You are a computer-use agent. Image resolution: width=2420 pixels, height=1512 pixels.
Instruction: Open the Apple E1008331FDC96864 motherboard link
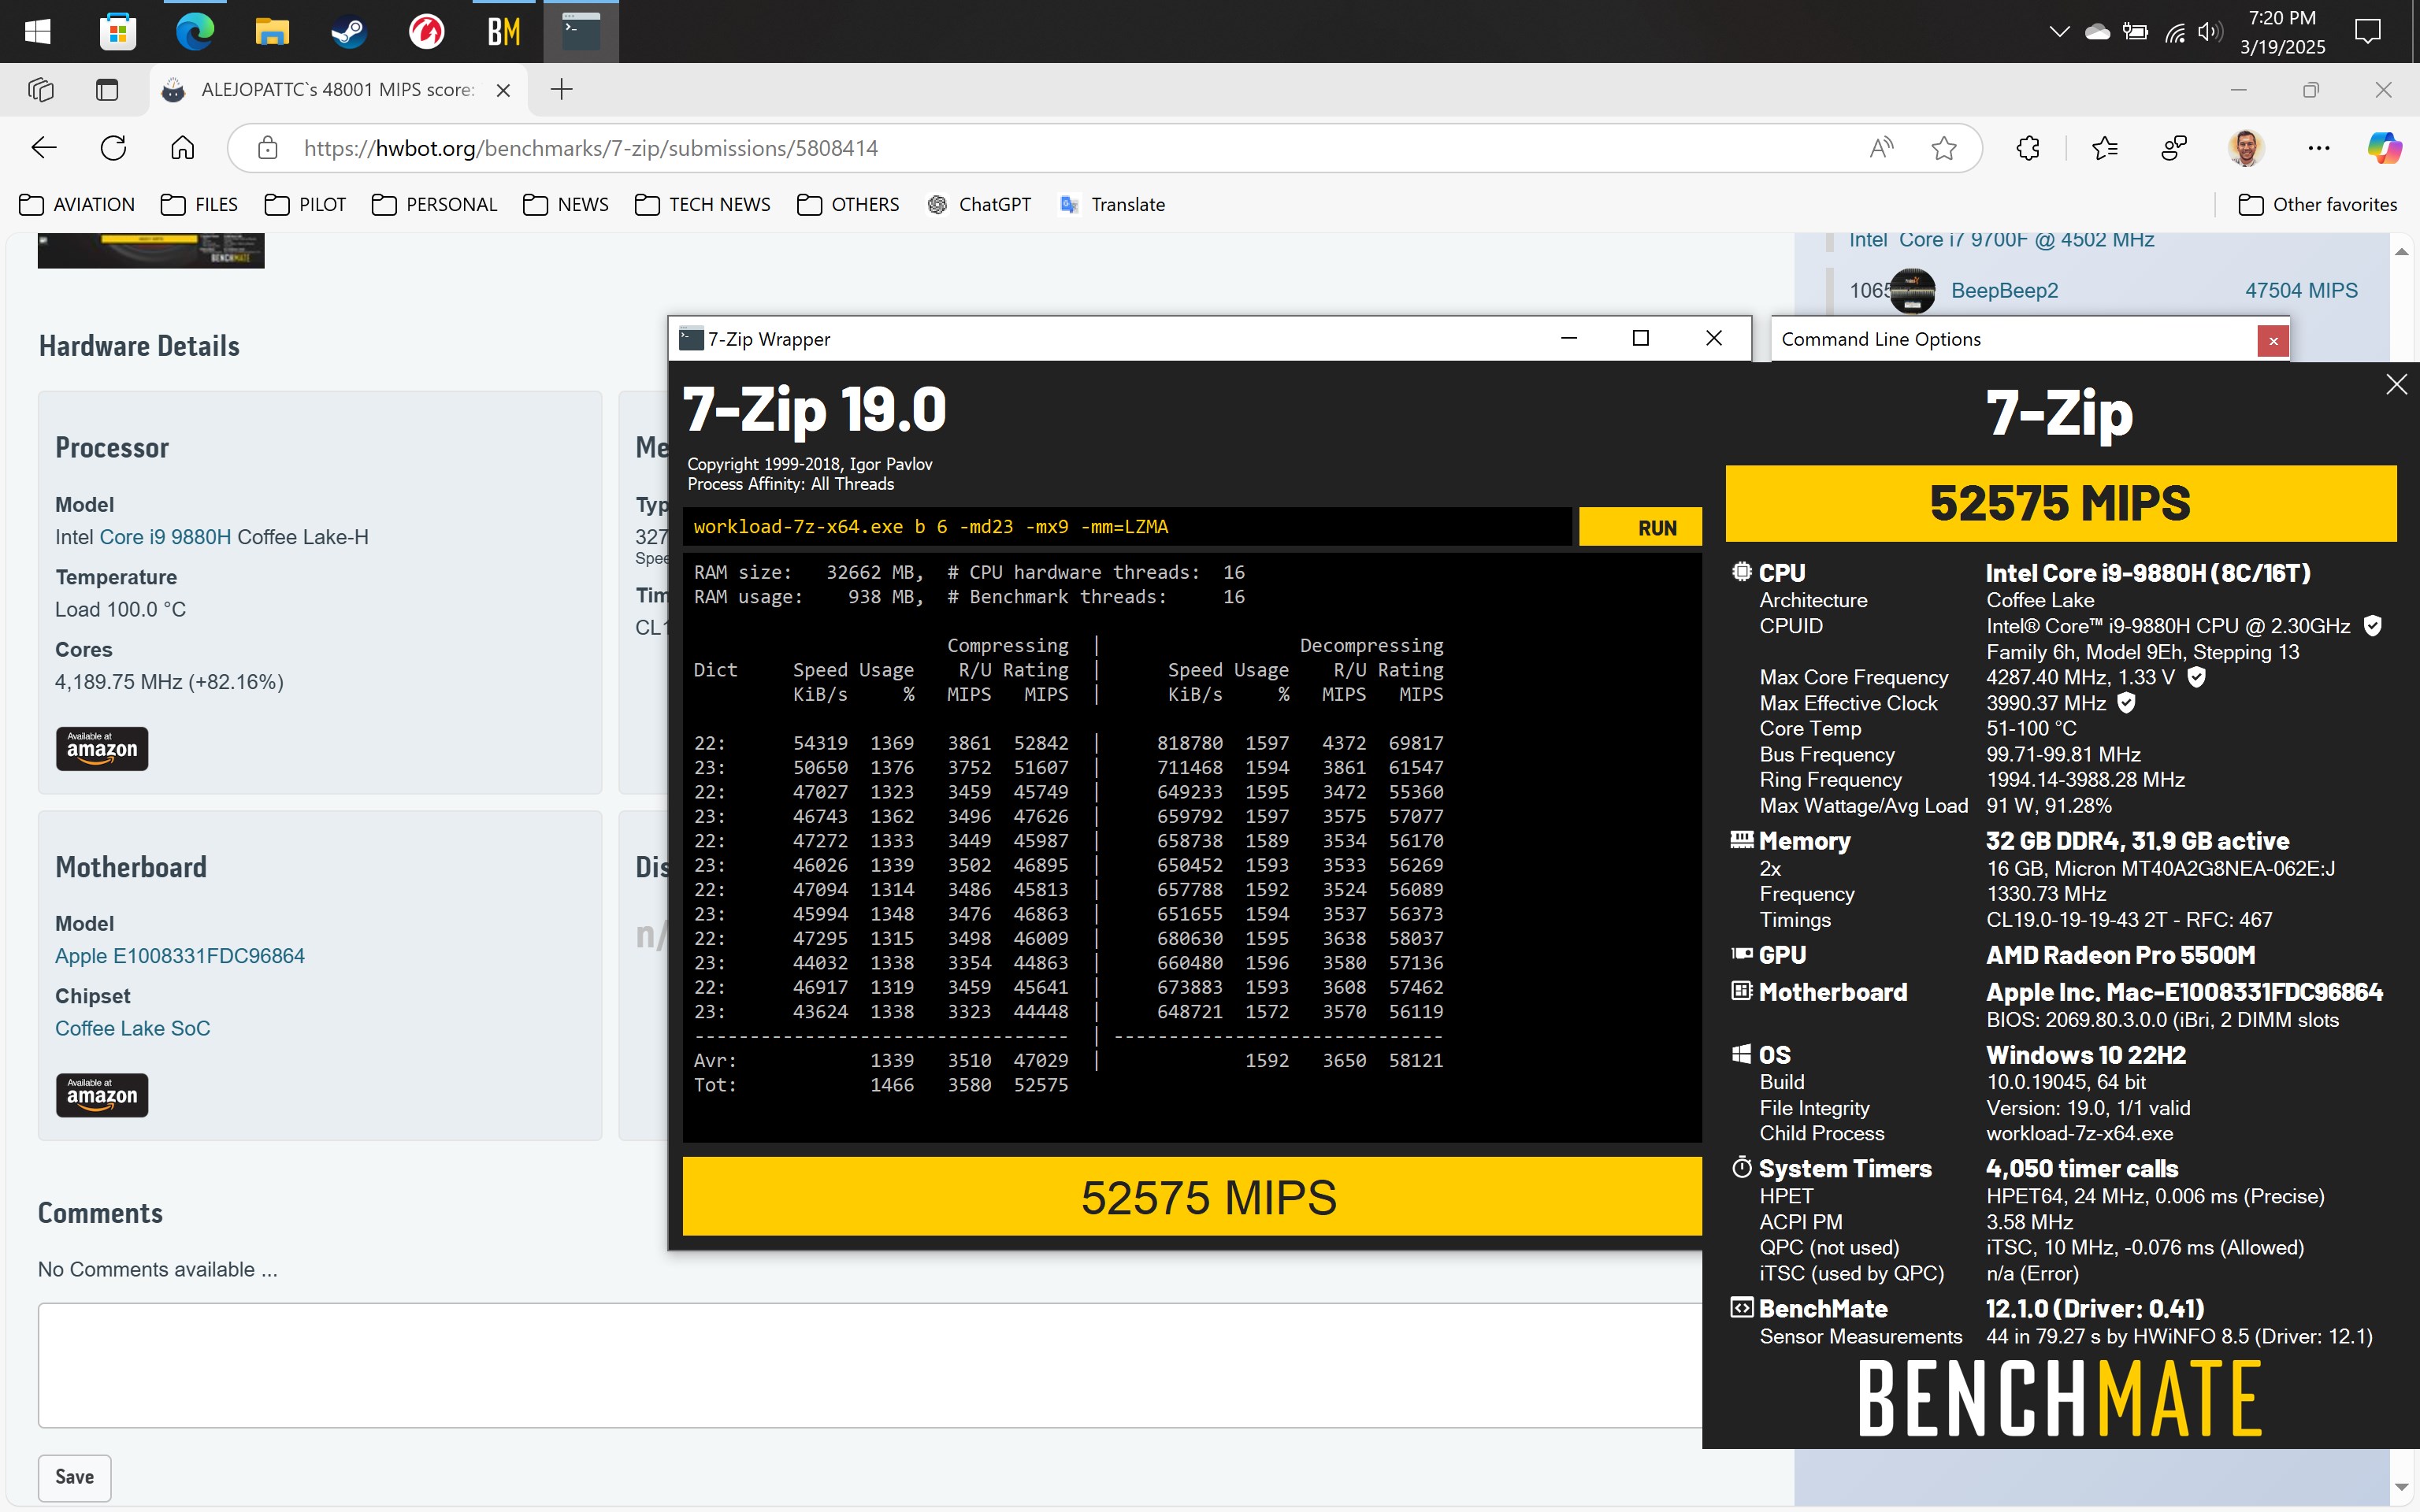[180, 956]
